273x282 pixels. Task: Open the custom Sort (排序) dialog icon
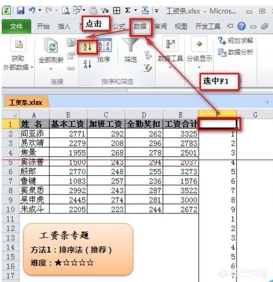point(104,50)
